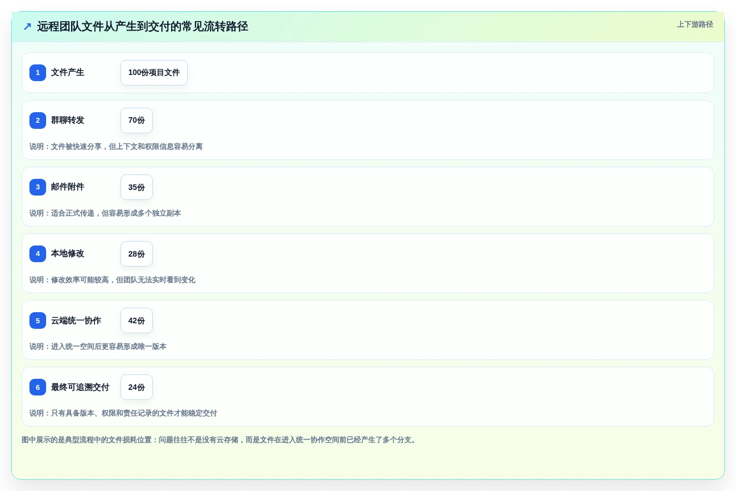The height and width of the screenshot is (491, 736).
Task: Click the 群聊转发 step label
Action: click(x=68, y=121)
